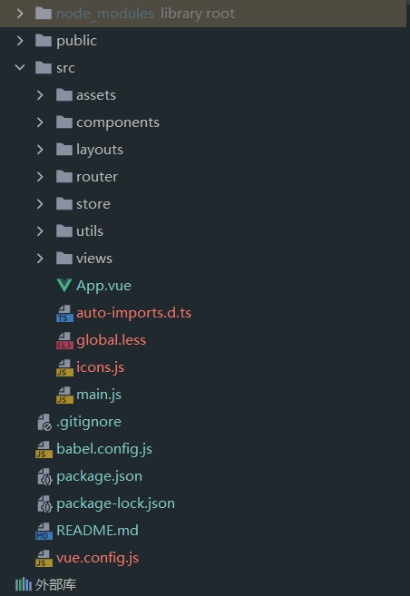Select vue.config.js file
Screen dimensions: 410x596
tap(98, 558)
